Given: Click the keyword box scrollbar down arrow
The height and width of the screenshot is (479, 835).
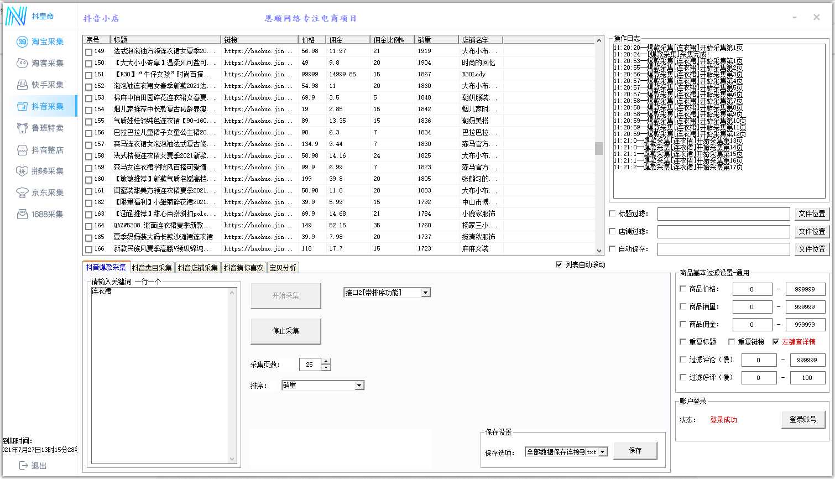Looking at the screenshot, I should [x=233, y=459].
